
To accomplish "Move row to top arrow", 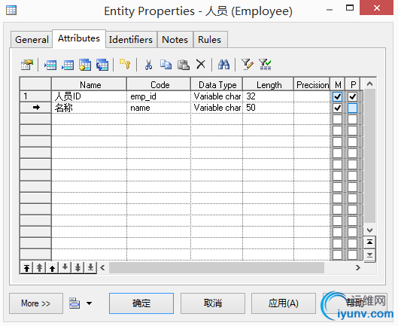I will [x=26, y=268].
